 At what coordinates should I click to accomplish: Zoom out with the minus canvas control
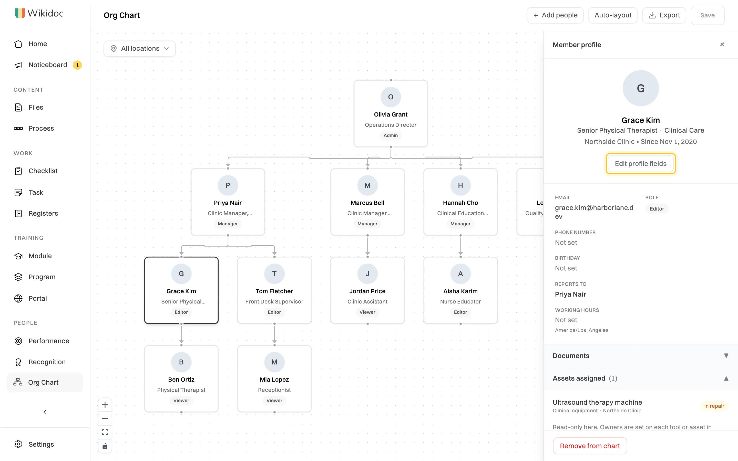[x=105, y=418]
